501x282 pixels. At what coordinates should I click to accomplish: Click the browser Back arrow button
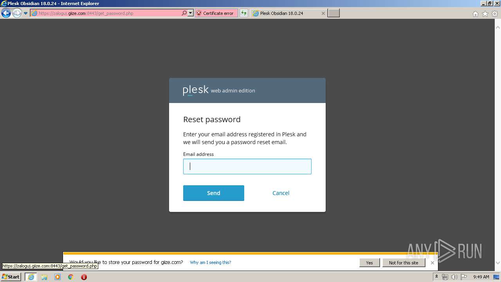tap(6, 13)
